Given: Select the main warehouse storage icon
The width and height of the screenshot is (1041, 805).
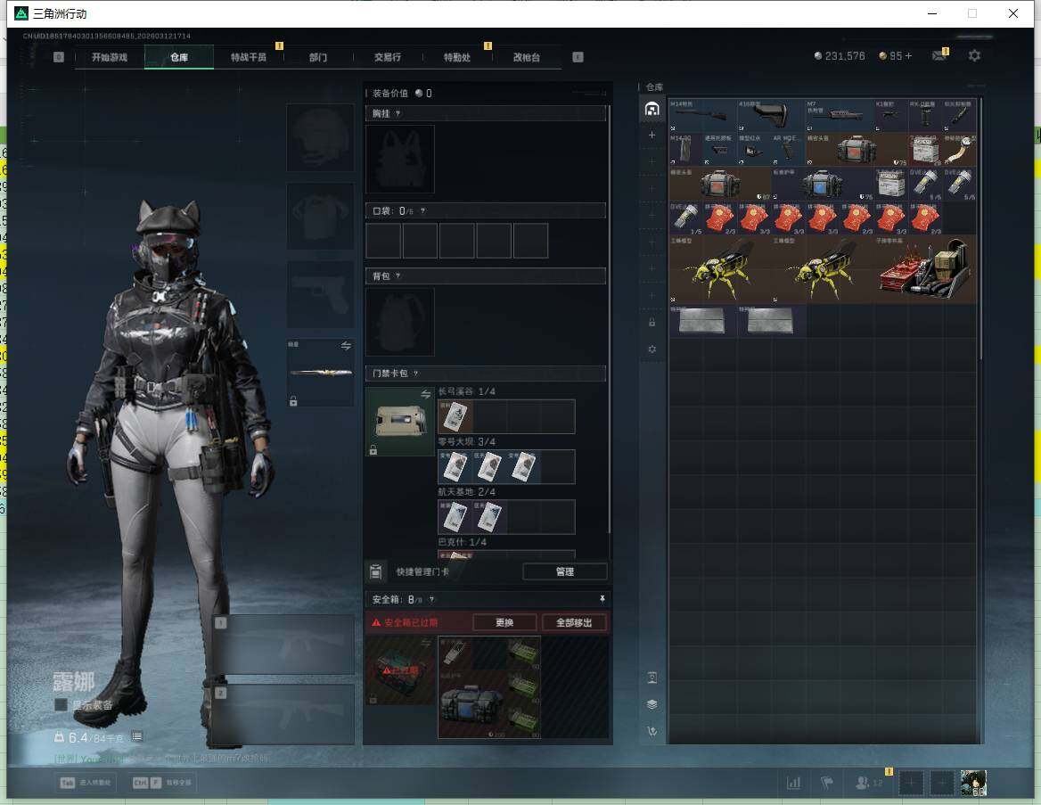Looking at the screenshot, I should [x=652, y=109].
